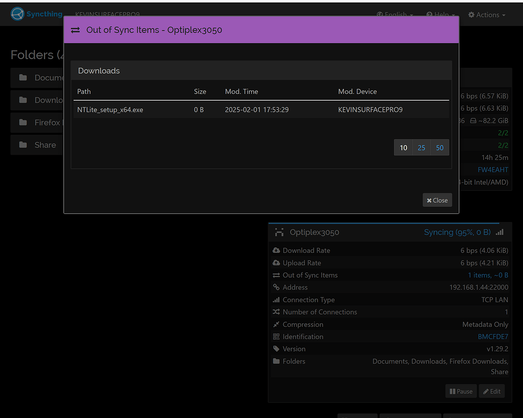Click the Version tag icon
The width and height of the screenshot is (523, 418).
tap(276, 349)
